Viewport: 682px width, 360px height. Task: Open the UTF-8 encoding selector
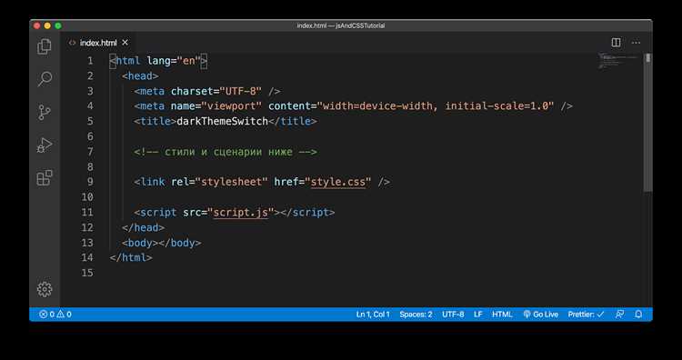(453, 315)
